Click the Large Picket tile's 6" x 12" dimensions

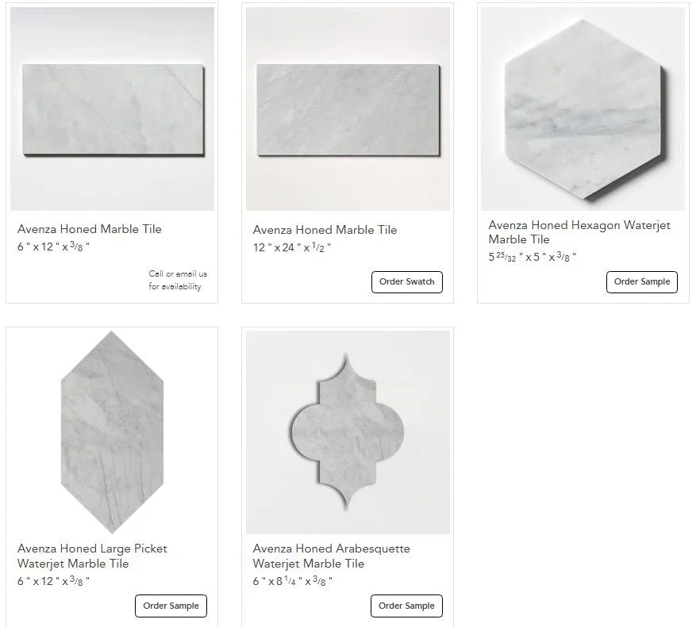[x=54, y=581]
